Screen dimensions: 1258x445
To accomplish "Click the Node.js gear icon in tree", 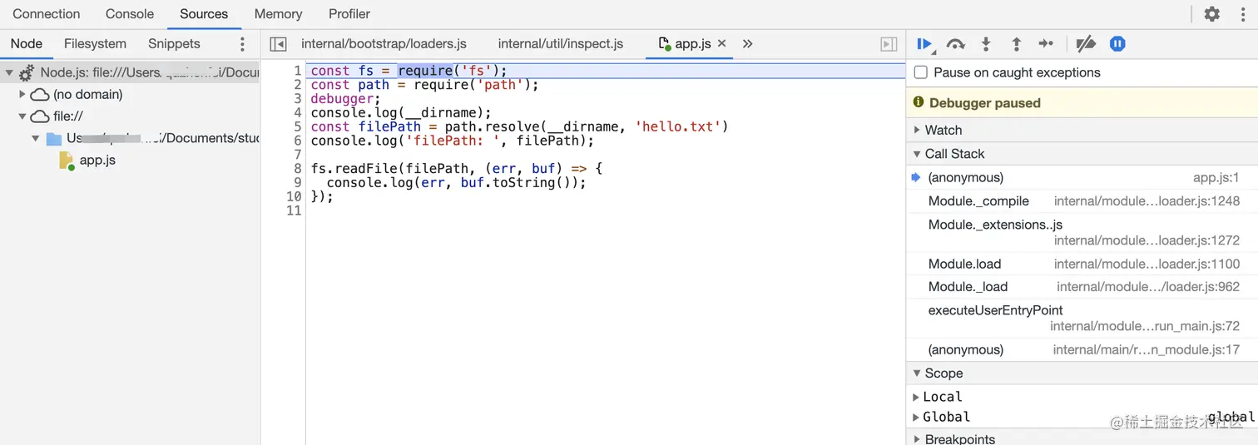I will (27, 73).
